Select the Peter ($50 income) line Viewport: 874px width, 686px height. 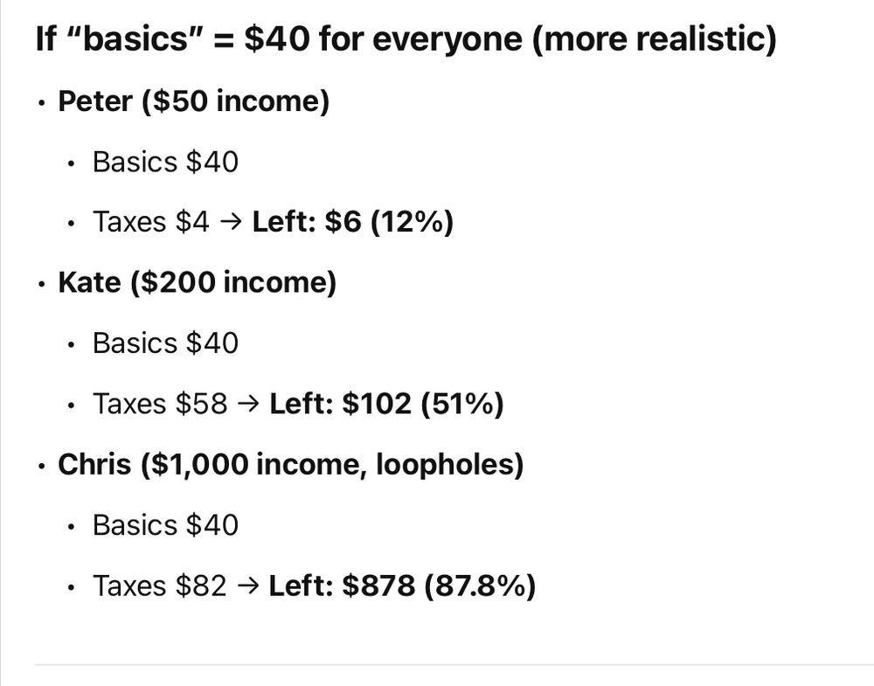tap(193, 102)
